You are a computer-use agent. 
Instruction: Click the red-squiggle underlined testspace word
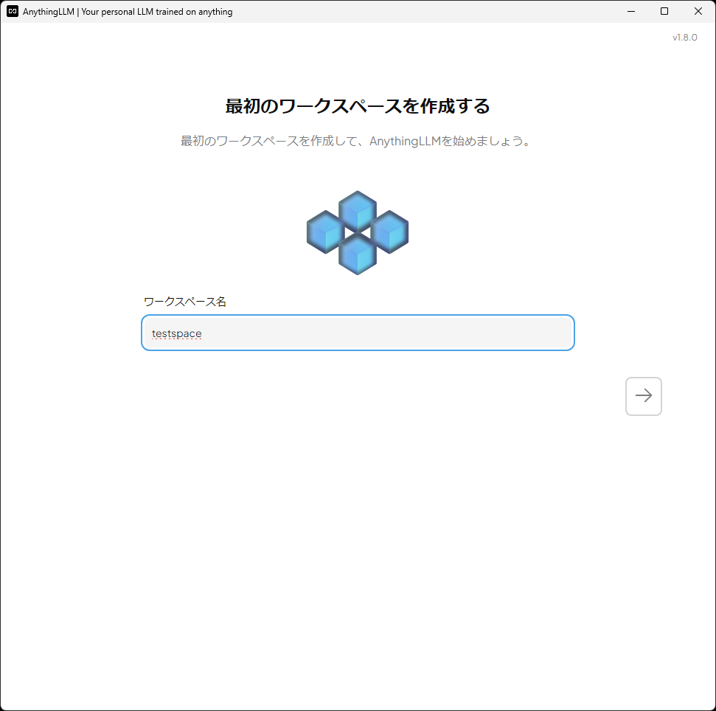pos(176,333)
